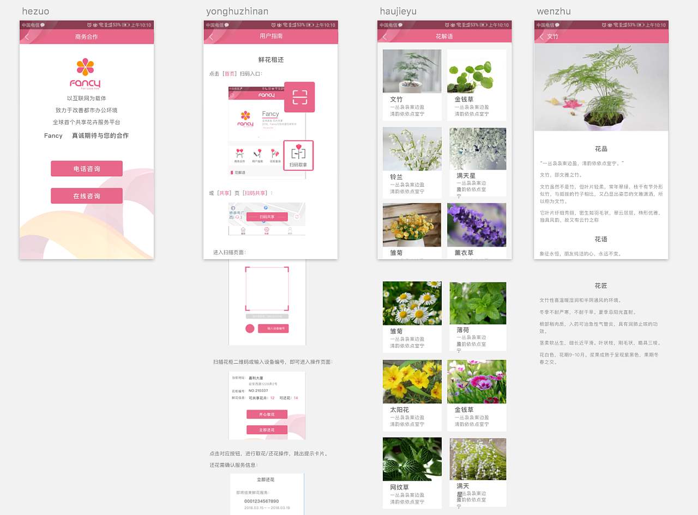This screenshot has width=698, height=515.
Task: Click the 输入设备编号 button
Action: click(273, 329)
